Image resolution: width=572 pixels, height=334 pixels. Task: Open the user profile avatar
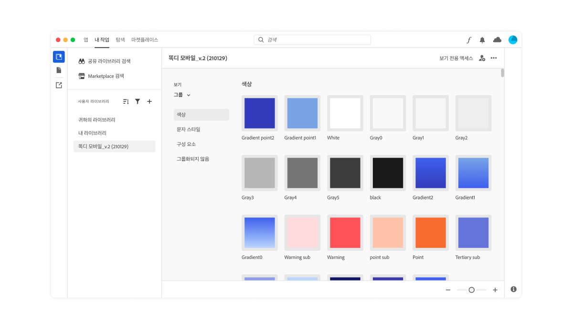point(513,40)
